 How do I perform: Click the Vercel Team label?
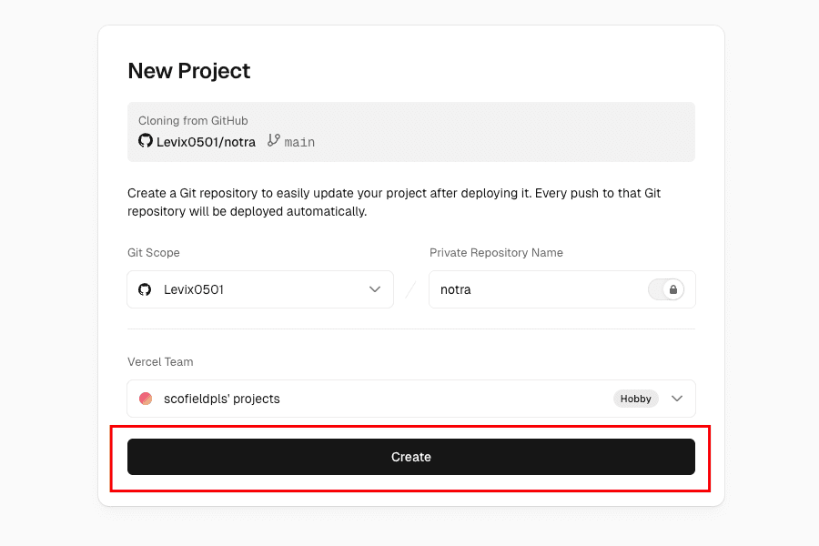[160, 362]
